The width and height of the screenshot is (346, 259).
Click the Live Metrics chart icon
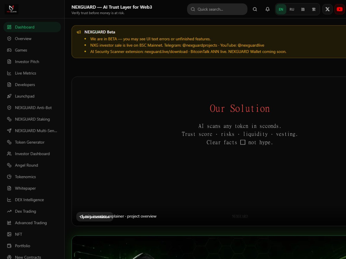(9, 73)
